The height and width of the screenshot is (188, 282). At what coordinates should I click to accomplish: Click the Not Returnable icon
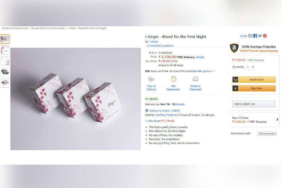pyautogui.click(x=173, y=79)
